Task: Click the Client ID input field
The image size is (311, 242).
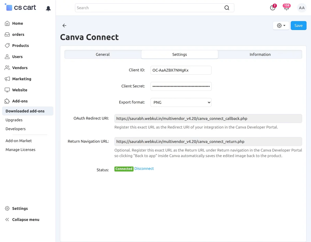Action: (x=181, y=70)
